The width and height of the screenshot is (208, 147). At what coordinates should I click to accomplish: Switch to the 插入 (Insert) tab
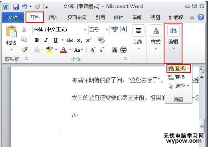point(53,18)
